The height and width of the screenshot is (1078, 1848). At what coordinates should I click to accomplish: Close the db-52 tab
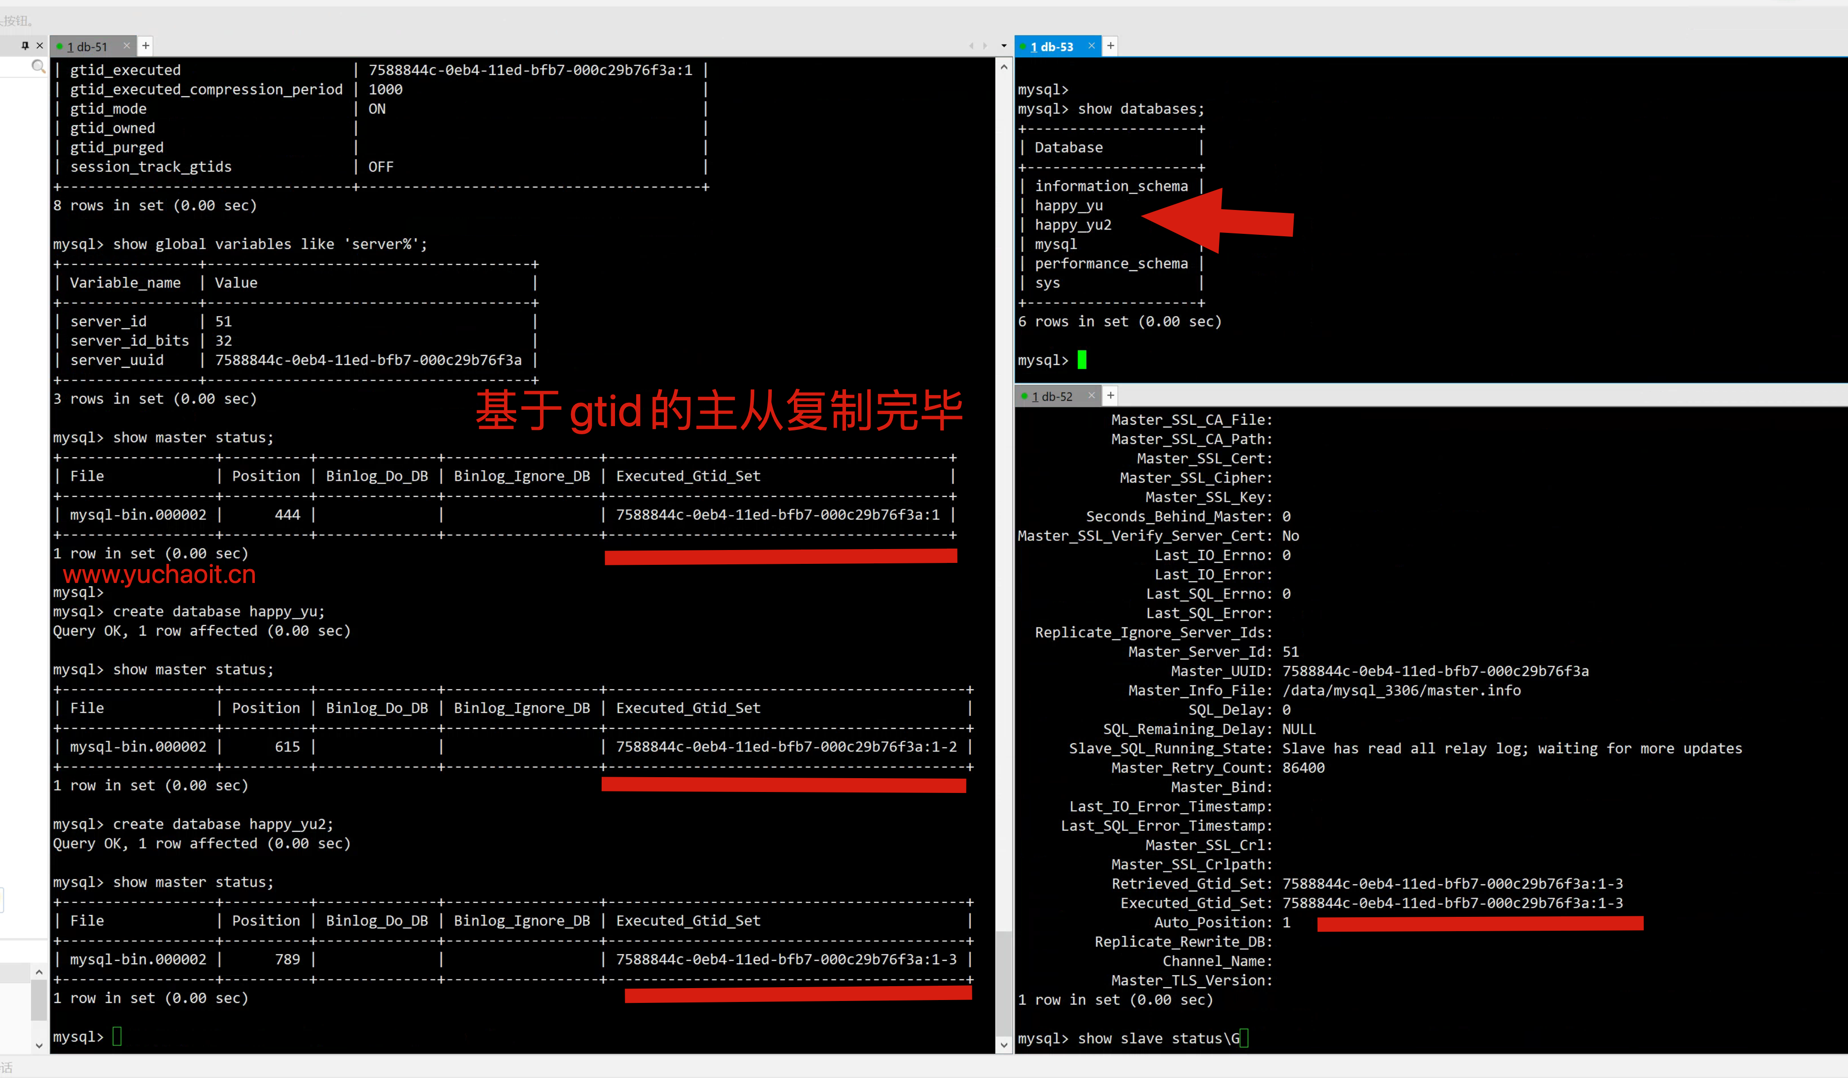pos(1091,395)
